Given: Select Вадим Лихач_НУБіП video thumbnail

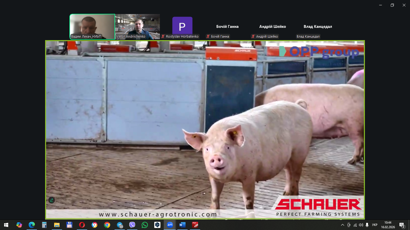Looking at the screenshot, I should [92, 27].
